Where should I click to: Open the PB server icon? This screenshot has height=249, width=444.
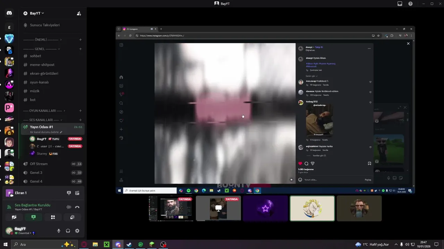click(9, 50)
